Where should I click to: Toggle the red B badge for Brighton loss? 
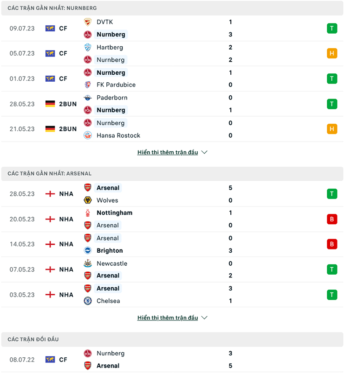[x=332, y=244]
